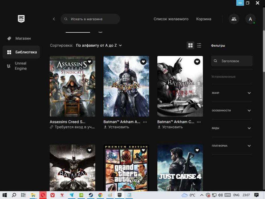Open Just Cause 4 cover

pyautogui.click(x=180, y=168)
